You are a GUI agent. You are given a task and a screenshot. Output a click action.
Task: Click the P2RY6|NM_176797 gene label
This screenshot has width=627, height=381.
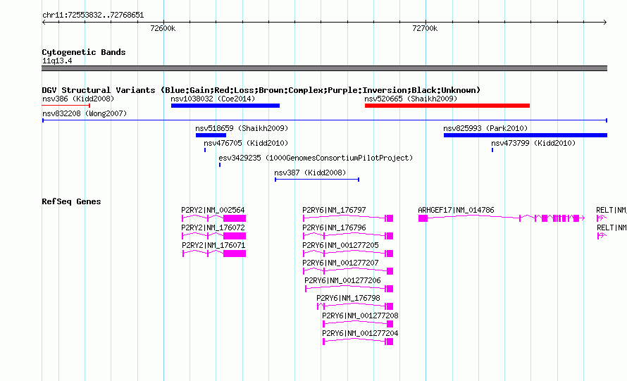coord(334,210)
